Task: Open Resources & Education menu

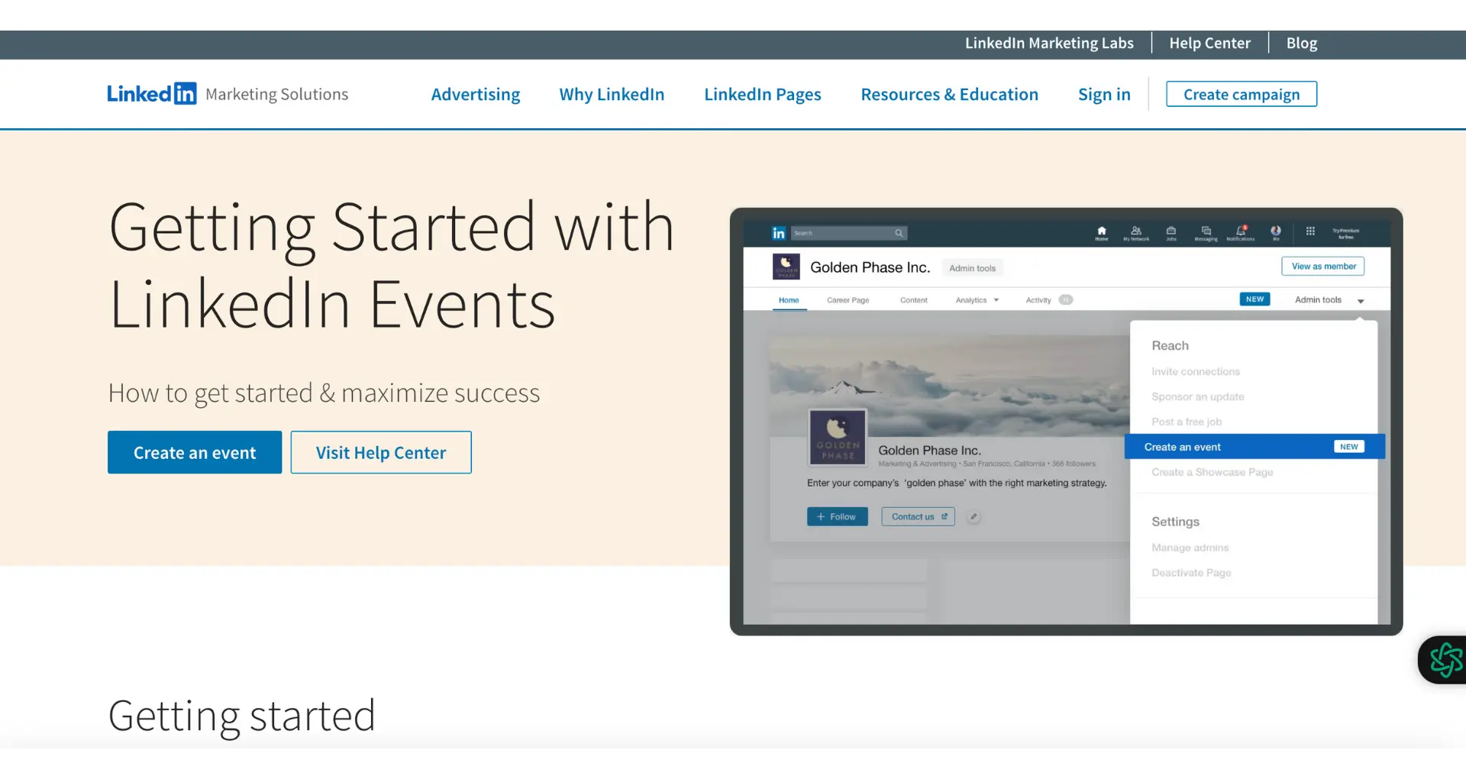Action: (x=950, y=94)
